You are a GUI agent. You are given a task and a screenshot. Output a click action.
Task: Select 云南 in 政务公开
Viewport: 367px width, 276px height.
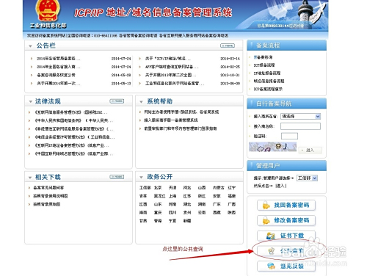(x=202, y=213)
